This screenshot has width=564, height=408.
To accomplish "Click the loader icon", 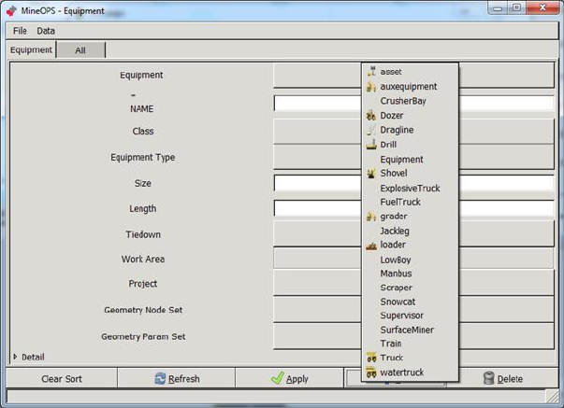I will pos(371,246).
